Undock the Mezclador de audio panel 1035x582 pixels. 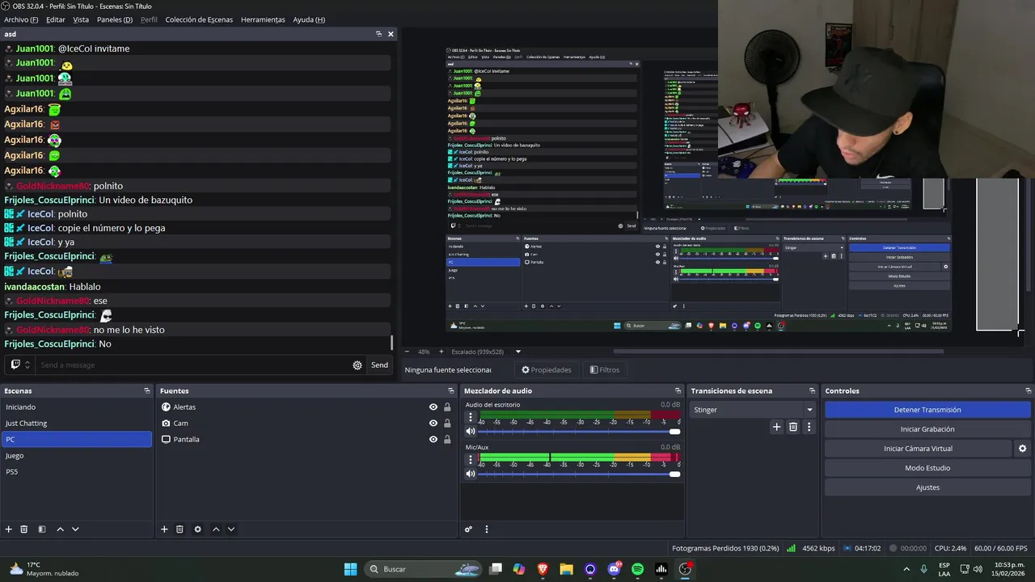coord(678,391)
